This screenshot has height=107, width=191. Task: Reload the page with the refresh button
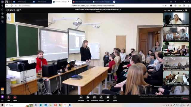(16, 6)
